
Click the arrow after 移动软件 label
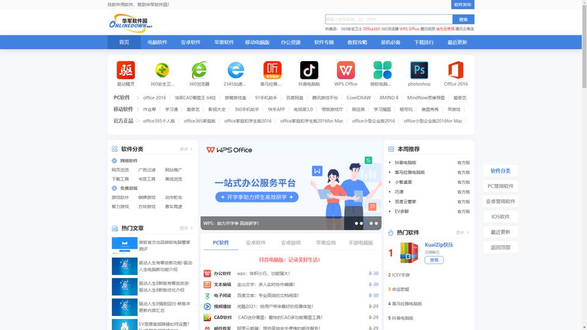pos(138,109)
